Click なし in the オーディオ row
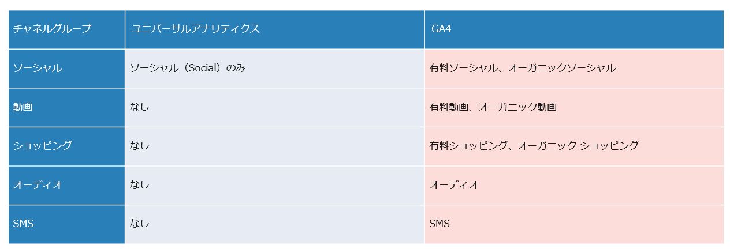730x249 pixels. pos(140,185)
